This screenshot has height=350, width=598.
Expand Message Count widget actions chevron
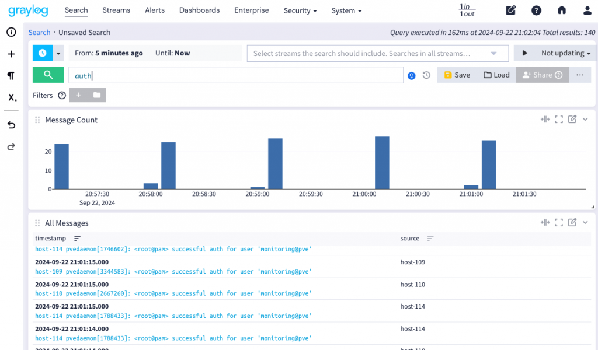tap(585, 120)
